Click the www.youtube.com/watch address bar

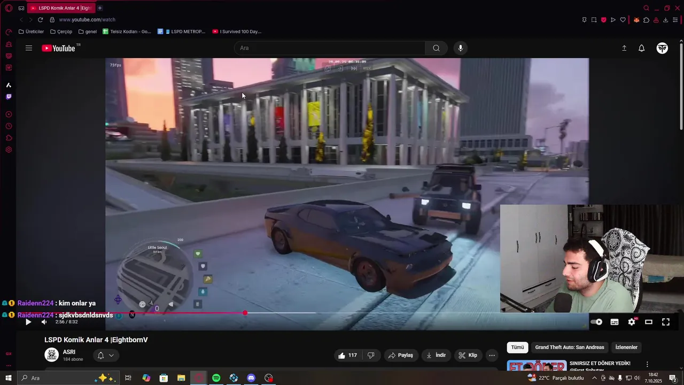click(x=87, y=20)
